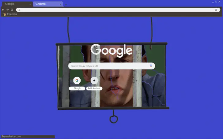The width and height of the screenshot is (223, 139).
Task: Open the Themes bookmark
Action: point(10,14)
